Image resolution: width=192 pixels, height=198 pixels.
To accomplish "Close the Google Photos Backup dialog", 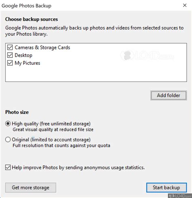I will pos(185,5).
